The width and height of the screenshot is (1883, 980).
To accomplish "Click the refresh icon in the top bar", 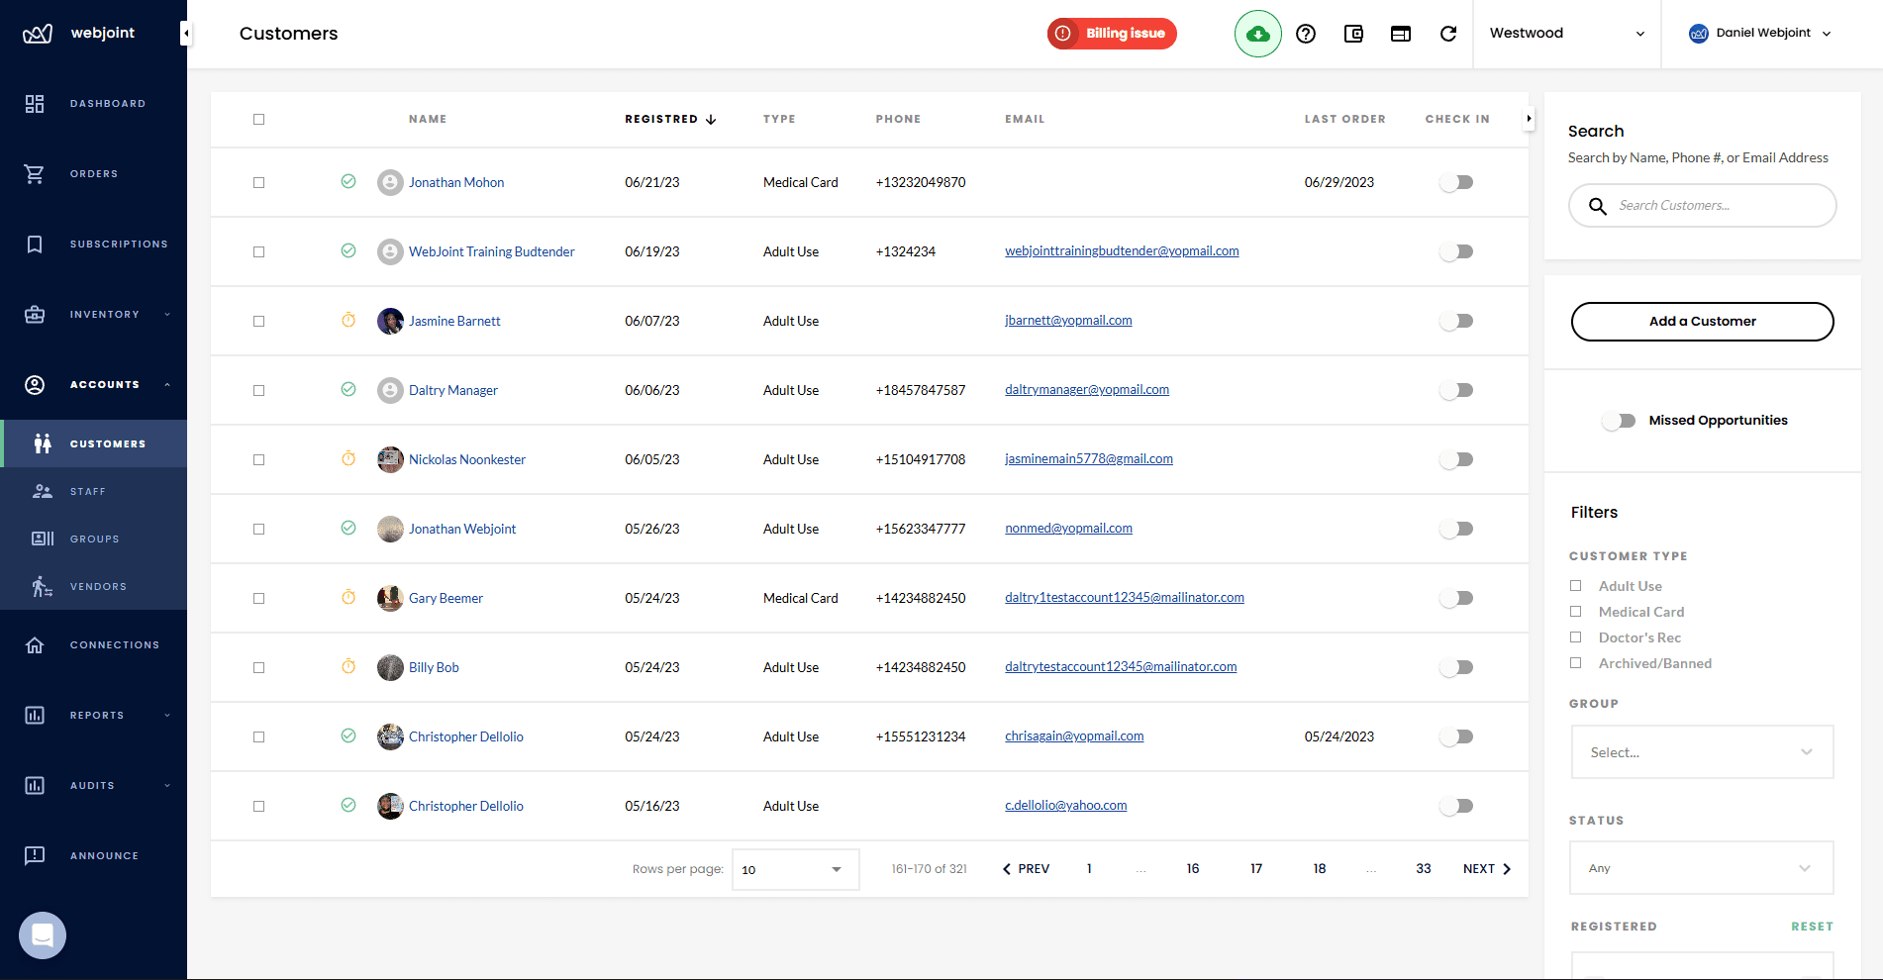I will click(x=1448, y=33).
